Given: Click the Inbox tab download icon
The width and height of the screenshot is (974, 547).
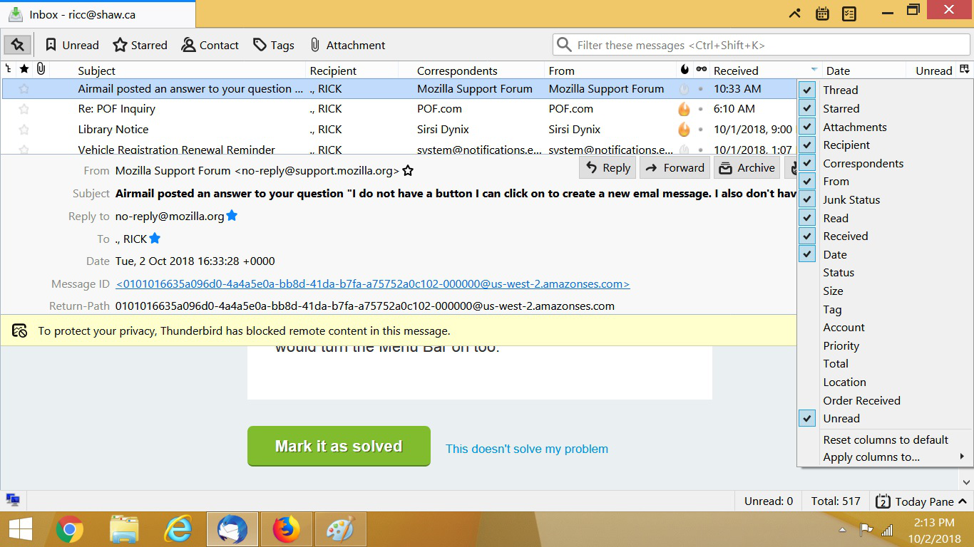Looking at the screenshot, I should pos(15,14).
